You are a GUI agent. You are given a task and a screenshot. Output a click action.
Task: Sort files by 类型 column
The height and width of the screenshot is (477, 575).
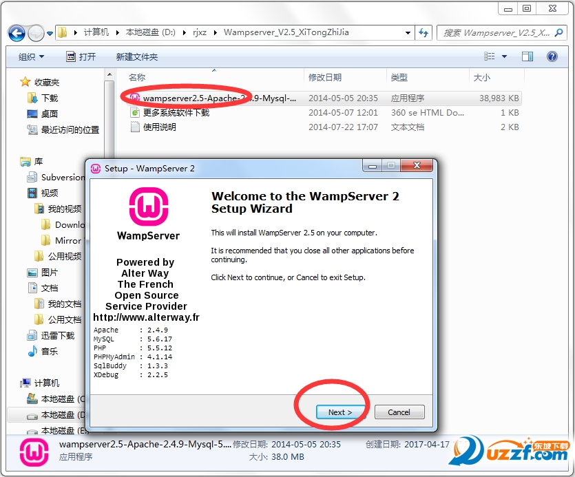tap(399, 77)
